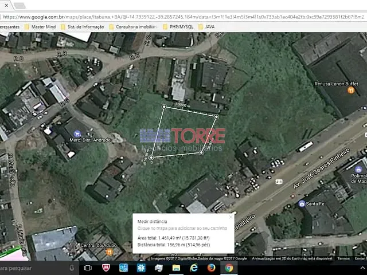Viewport: 367px width, 275px height.
Task: Click the Chrome address bar URL
Action: (x=183, y=17)
